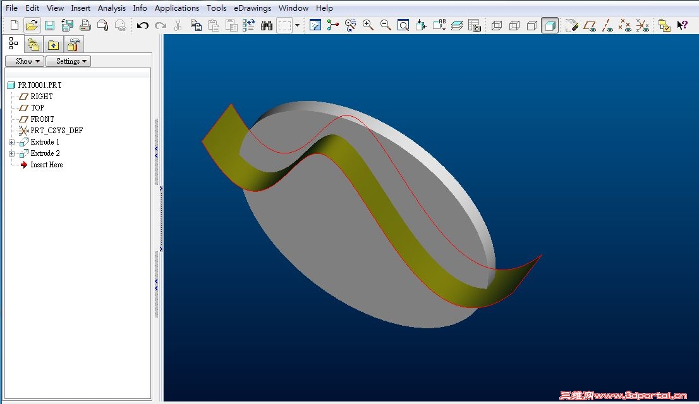Save the model with the floppy disk icon

coord(49,25)
